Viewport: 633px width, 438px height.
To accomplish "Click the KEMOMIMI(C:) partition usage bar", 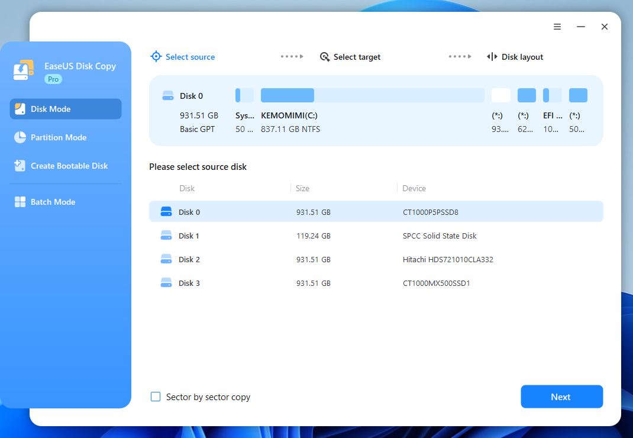I will click(372, 95).
